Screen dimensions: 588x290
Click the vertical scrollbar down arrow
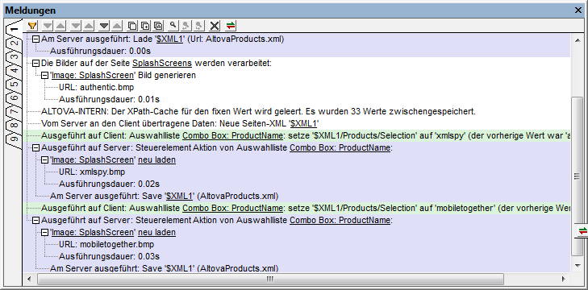coord(578,265)
